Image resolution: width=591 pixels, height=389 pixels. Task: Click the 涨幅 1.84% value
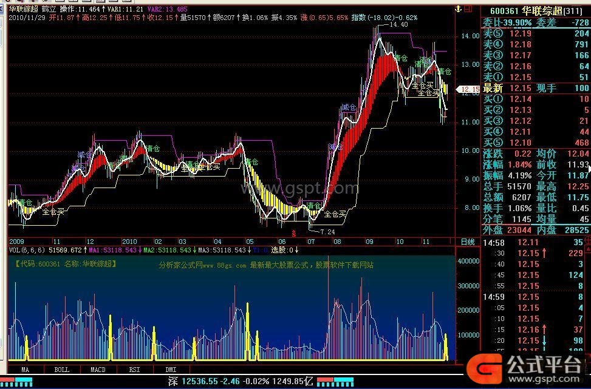coord(519,164)
